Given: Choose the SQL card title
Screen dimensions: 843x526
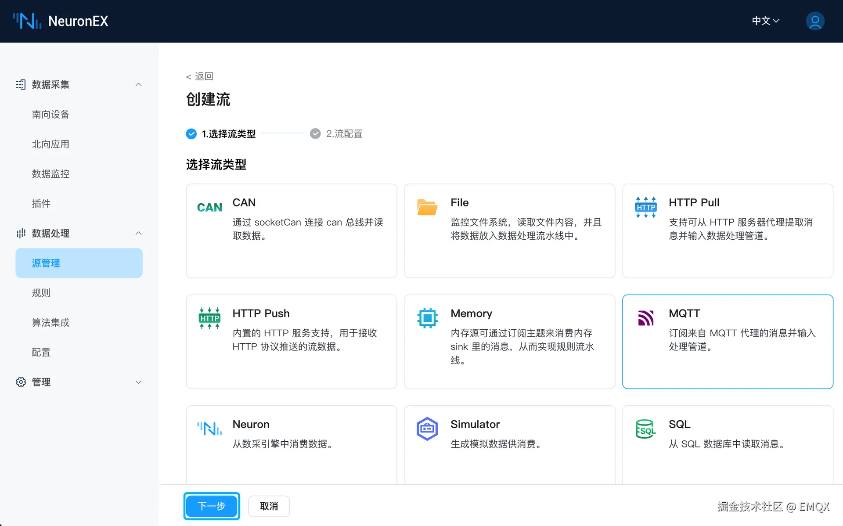Looking at the screenshot, I should click(x=679, y=424).
